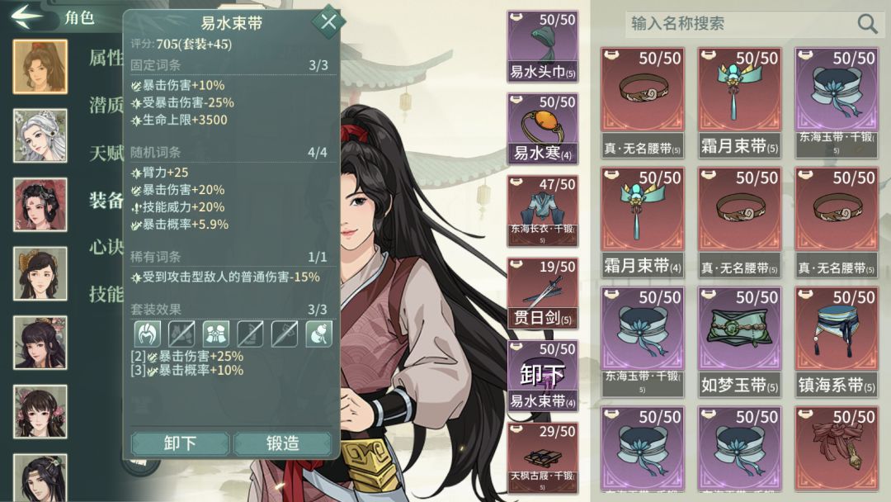Select the top character portrait with a ponytail
The height and width of the screenshot is (502, 891).
click(x=40, y=67)
